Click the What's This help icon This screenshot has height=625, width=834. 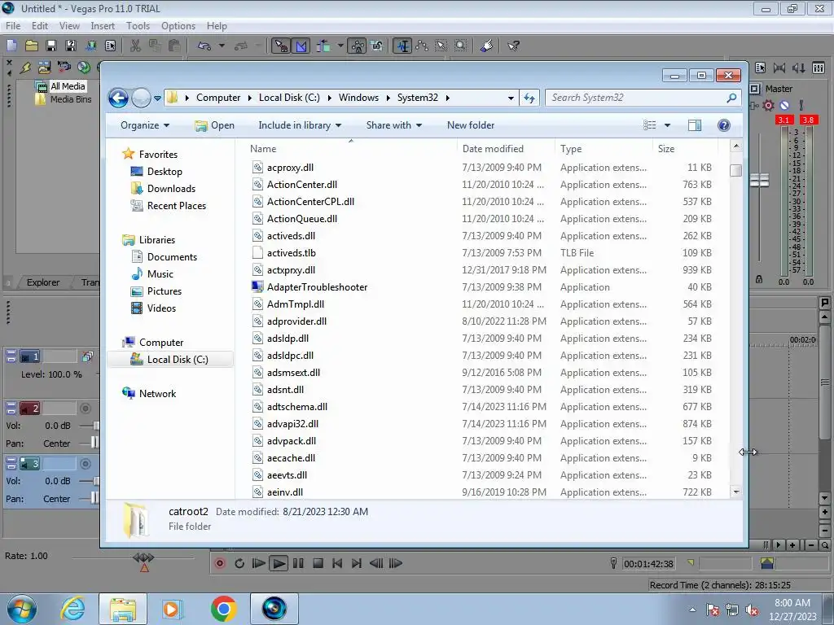click(513, 46)
